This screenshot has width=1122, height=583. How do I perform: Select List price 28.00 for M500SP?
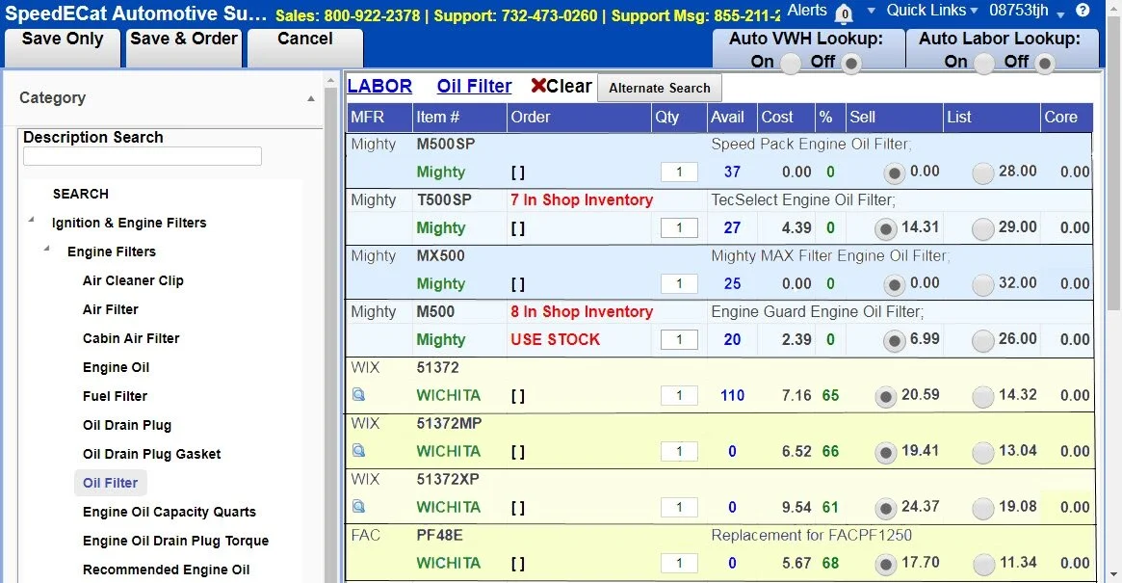coord(982,173)
